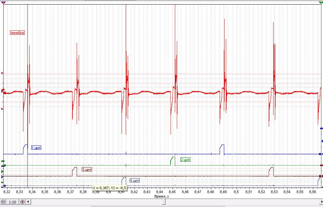Select the green cursor marker 2 handle
The width and height of the screenshot is (323, 207).
[x=321, y=3]
